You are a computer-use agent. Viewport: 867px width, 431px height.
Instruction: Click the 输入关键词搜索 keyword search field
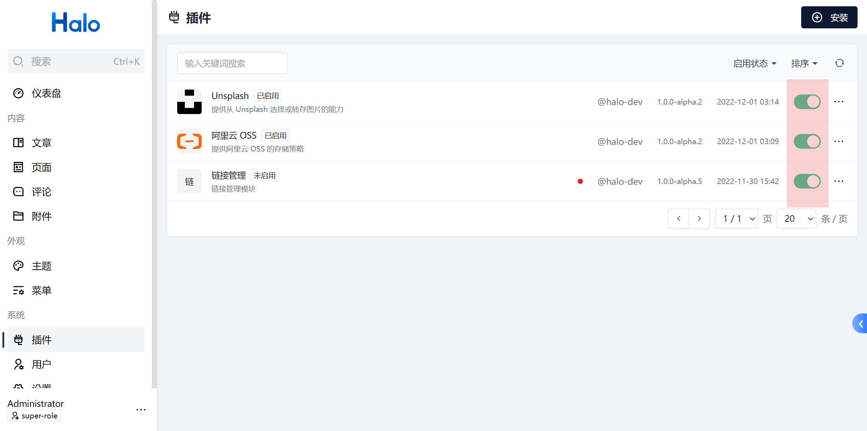(x=232, y=63)
